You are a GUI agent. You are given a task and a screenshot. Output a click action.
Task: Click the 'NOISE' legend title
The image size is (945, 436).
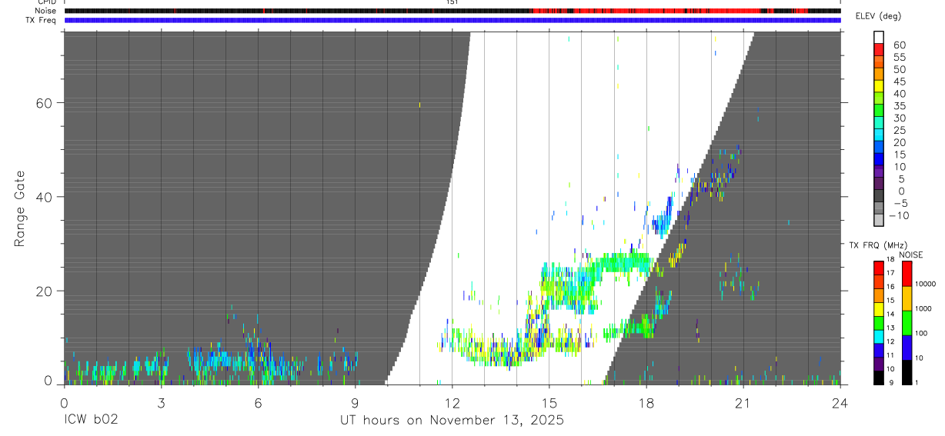click(910, 255)
